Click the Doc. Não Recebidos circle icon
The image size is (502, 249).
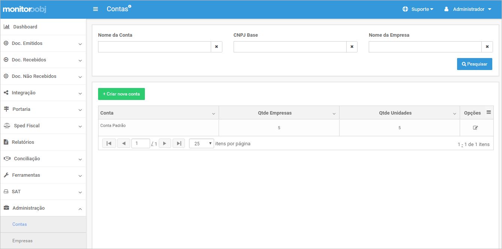click(6, 76)
